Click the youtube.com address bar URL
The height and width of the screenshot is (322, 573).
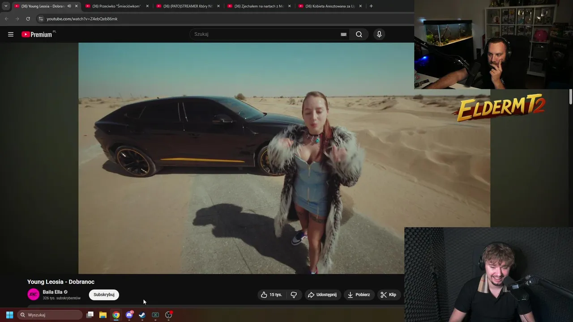[x=82, y=19]
